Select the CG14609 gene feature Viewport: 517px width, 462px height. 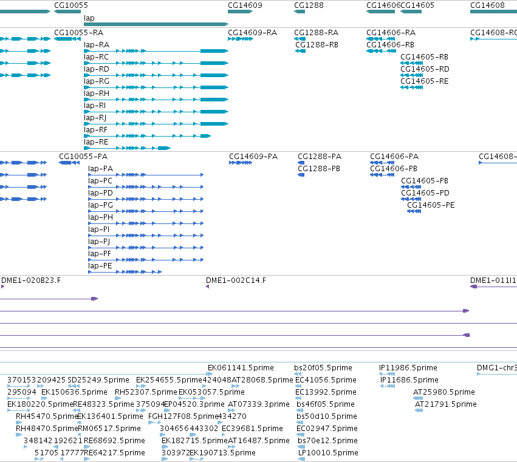pos(240,12)
